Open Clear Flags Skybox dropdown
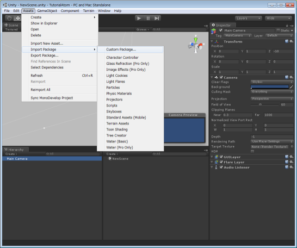The height and width of the screenshot is (248, 297). click(x=272, y=82)
